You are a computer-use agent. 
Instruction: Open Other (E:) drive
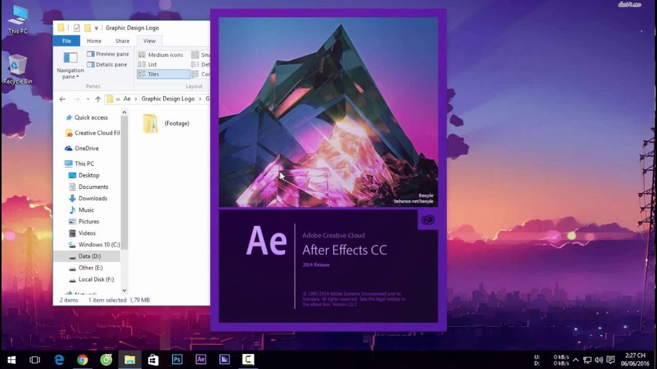tap(86, 268)
